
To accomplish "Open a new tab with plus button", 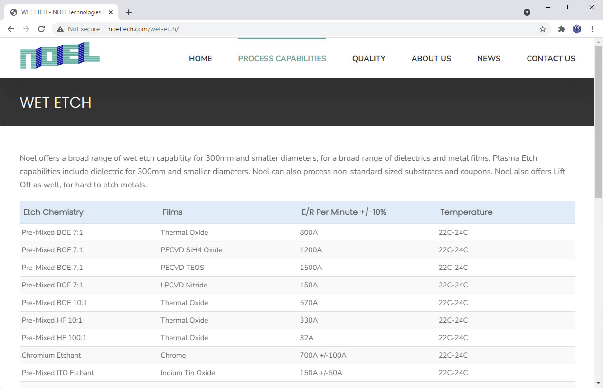I will (129, 12).
